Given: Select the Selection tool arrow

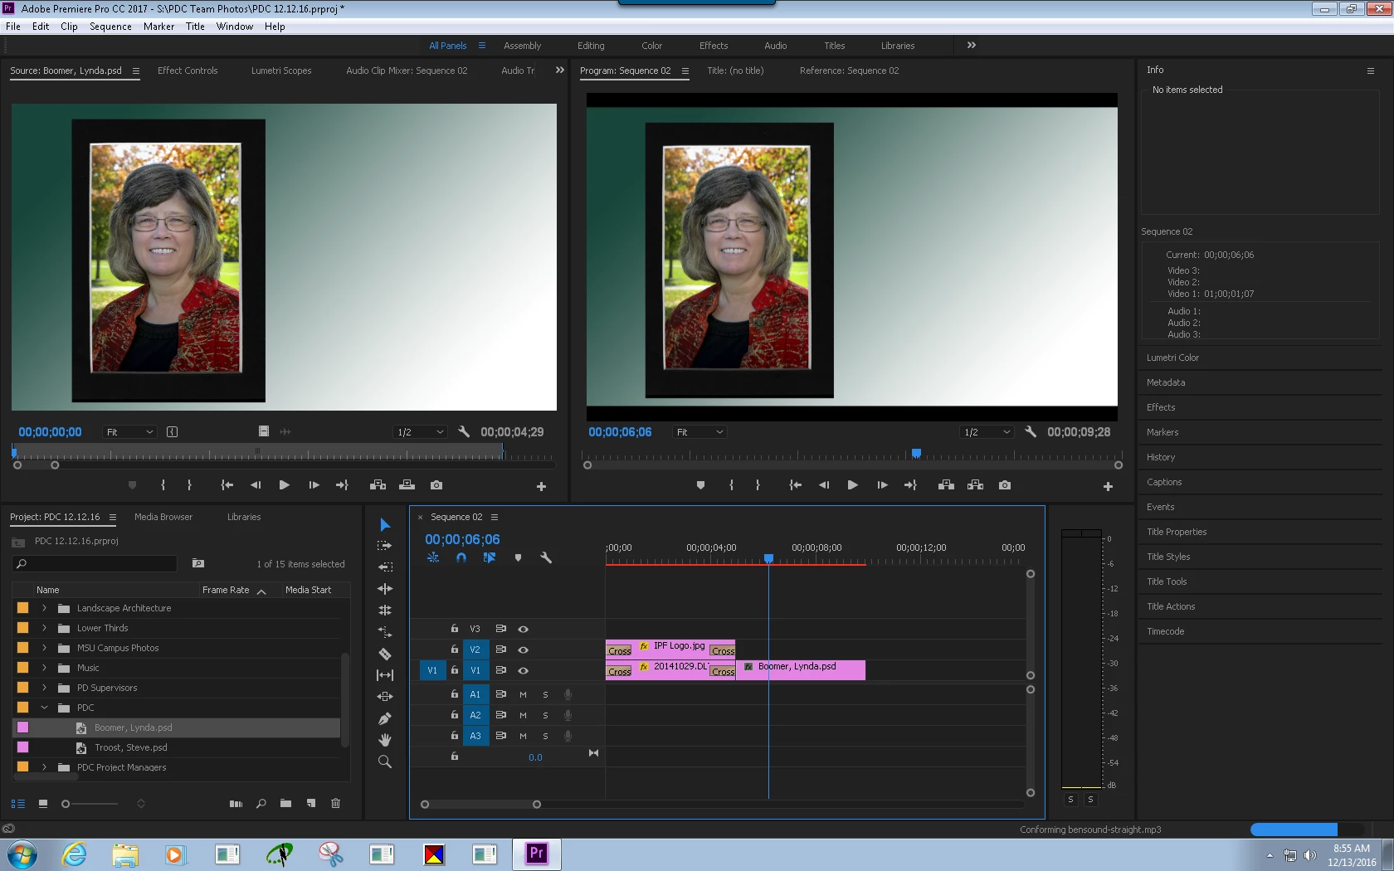Looking at the screenshot, I should 385,525.
